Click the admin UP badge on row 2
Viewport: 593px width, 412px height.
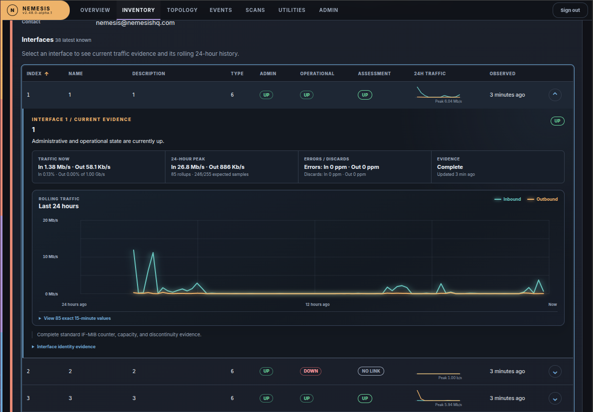point(266,371)
